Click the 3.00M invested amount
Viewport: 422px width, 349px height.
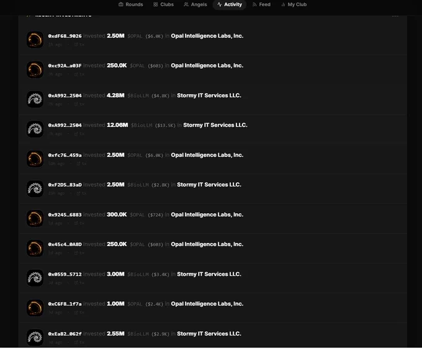[x=115, y=274]
